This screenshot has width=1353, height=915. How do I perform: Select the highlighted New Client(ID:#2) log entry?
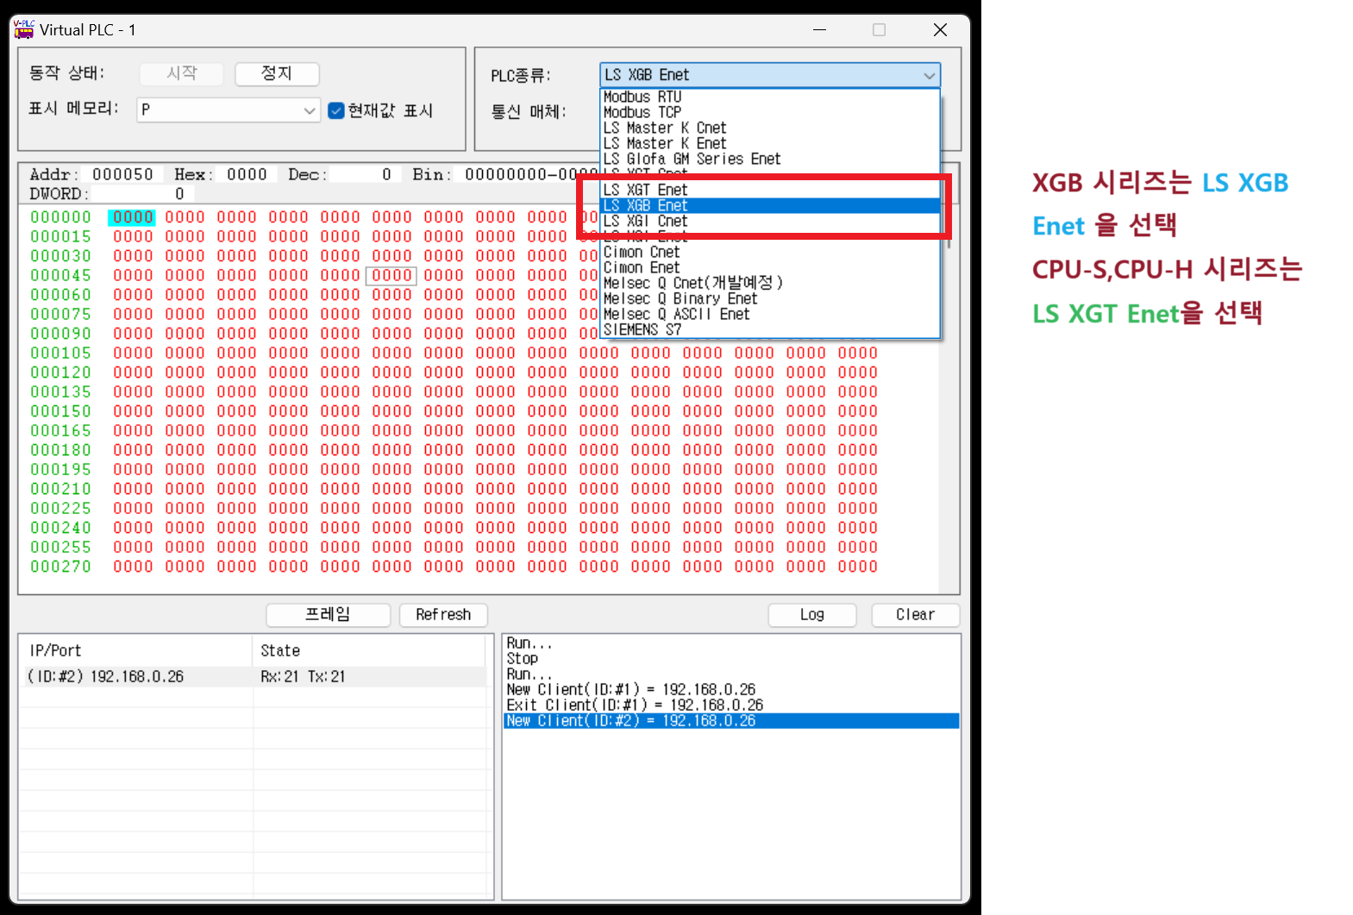(731, 720)
